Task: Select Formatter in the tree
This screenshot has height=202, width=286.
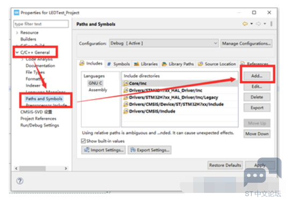Action: coord(35,79)
